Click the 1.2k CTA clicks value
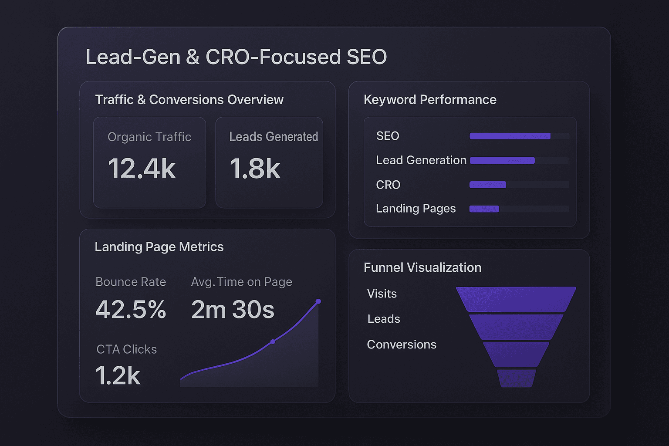 [x=118, y=375]
